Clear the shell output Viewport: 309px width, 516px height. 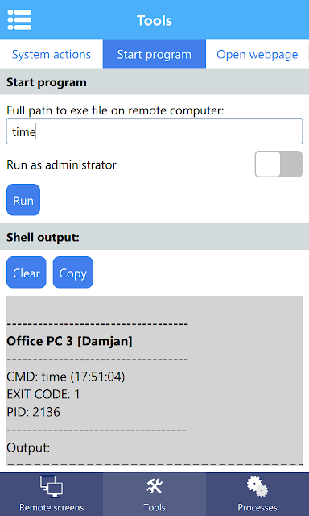tap(27, 273)
